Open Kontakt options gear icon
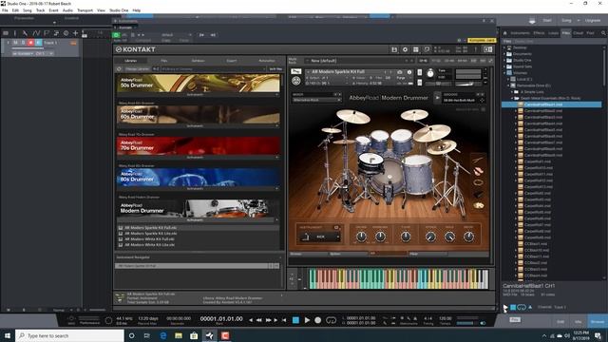The height and width of the screenshot is (342, 608). tap(406, 49)
